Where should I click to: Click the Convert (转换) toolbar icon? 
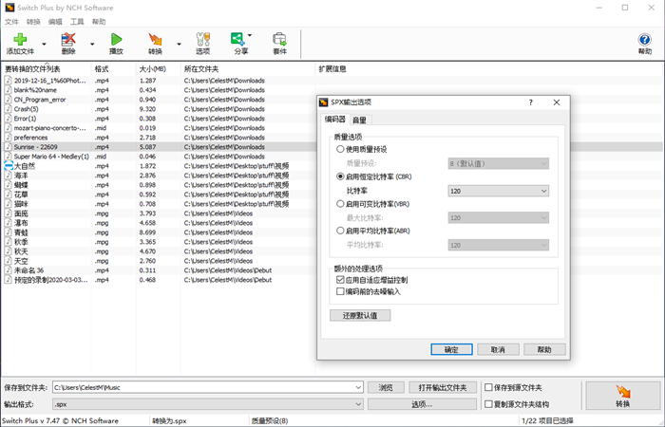point(155,40)
